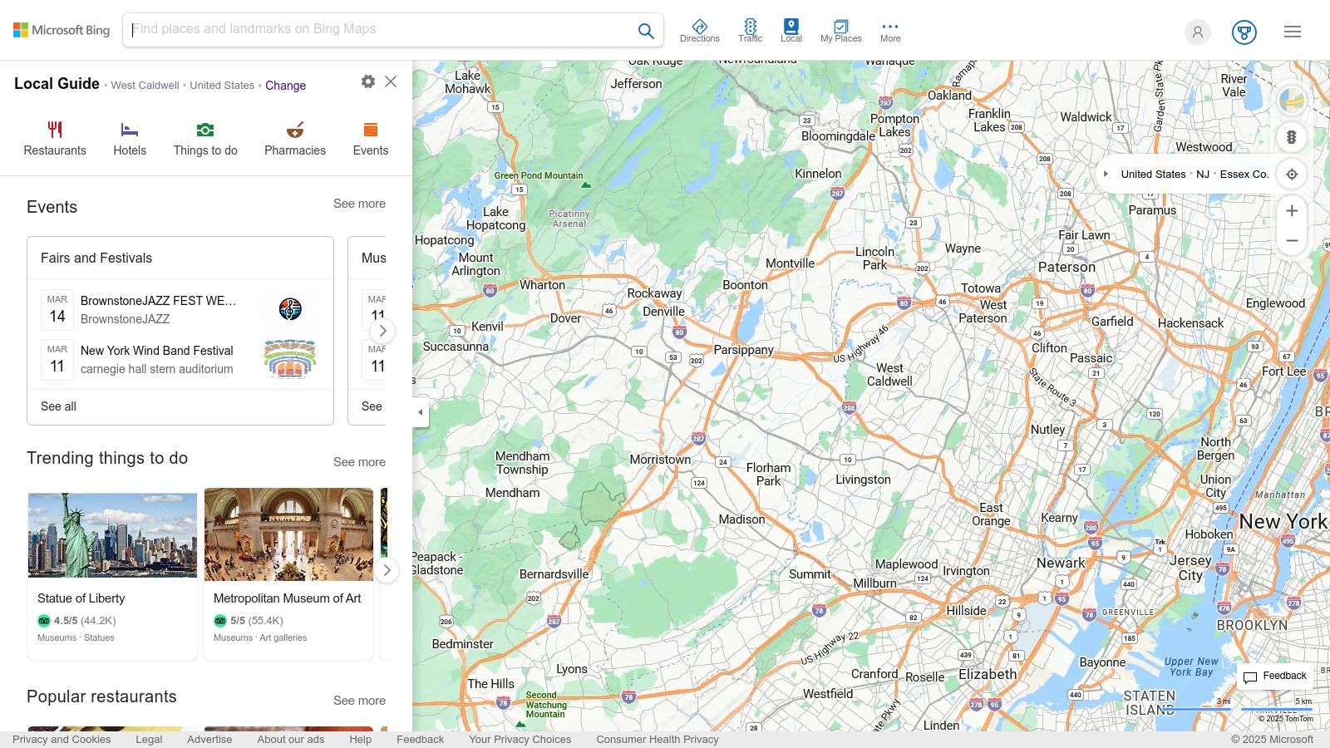1330x748 pixels.
Task: Open the Directions tool
Action: point(699,31)
